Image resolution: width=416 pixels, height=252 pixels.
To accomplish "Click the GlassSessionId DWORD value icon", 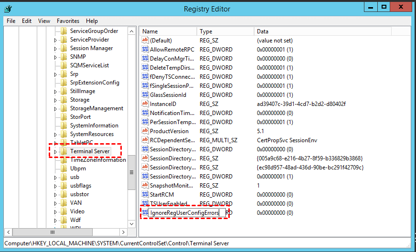I will click(146, 95).
